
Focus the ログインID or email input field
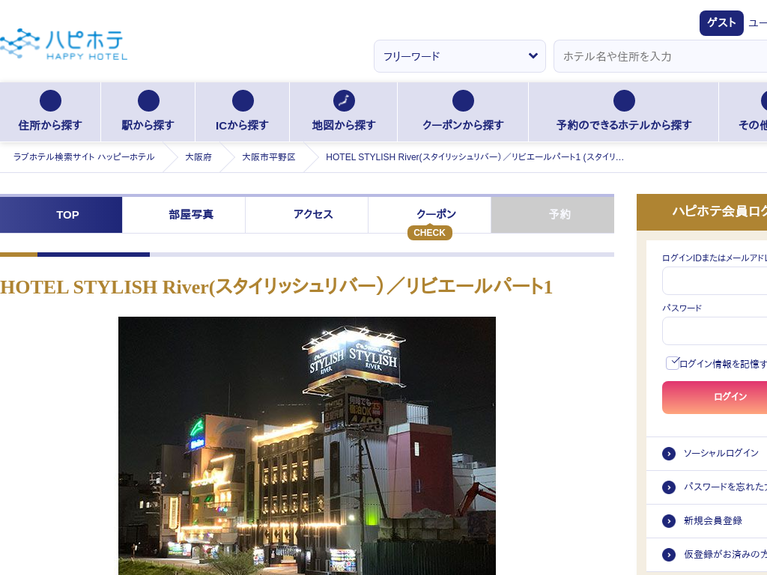pyautogui.click(x=715, y=282)
